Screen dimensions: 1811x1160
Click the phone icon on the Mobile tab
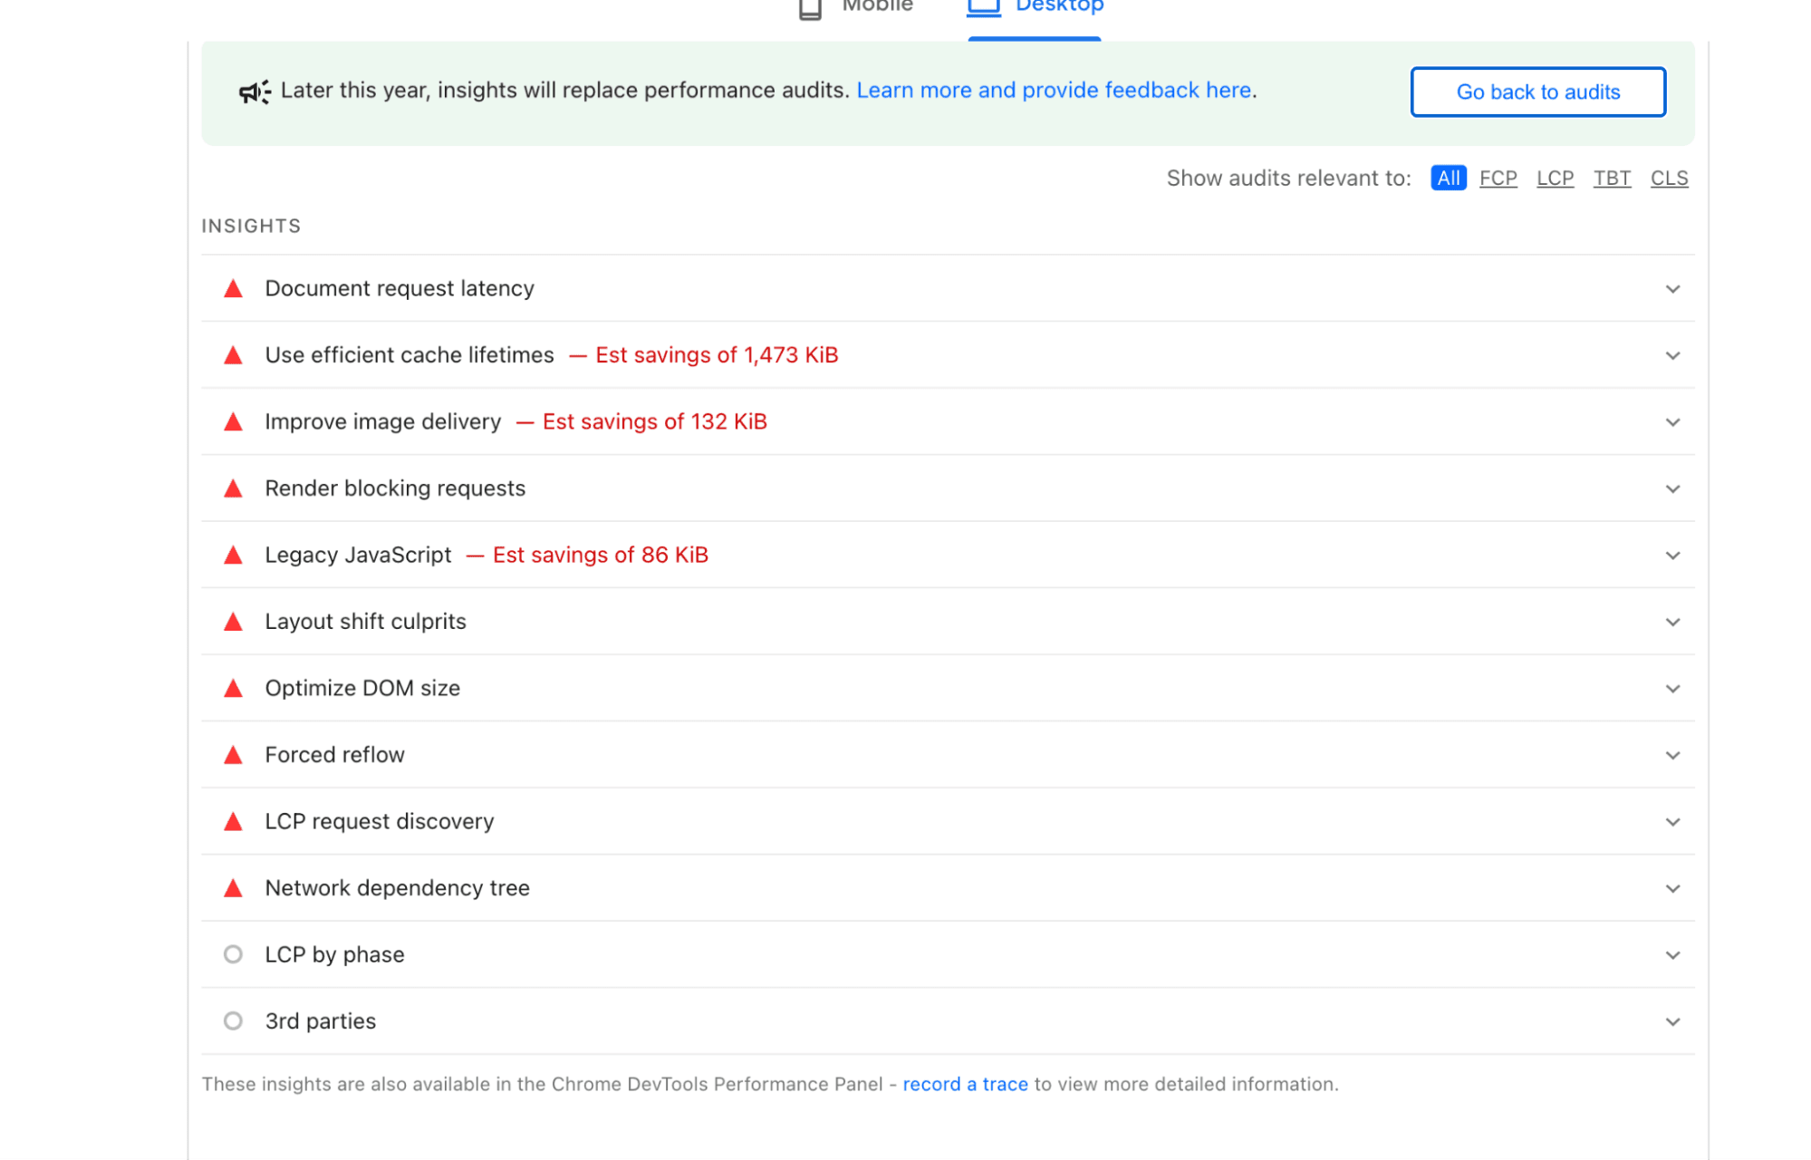810,9
